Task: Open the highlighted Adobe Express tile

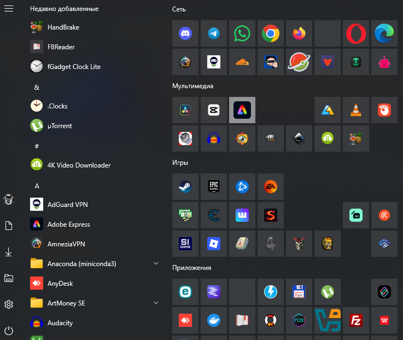Action: [242, 110]
